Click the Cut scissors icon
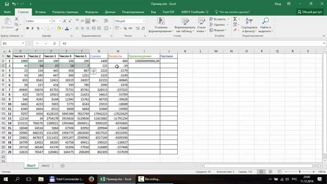The width and height of the screenshot is (327, 184). [x=16, y=19]
